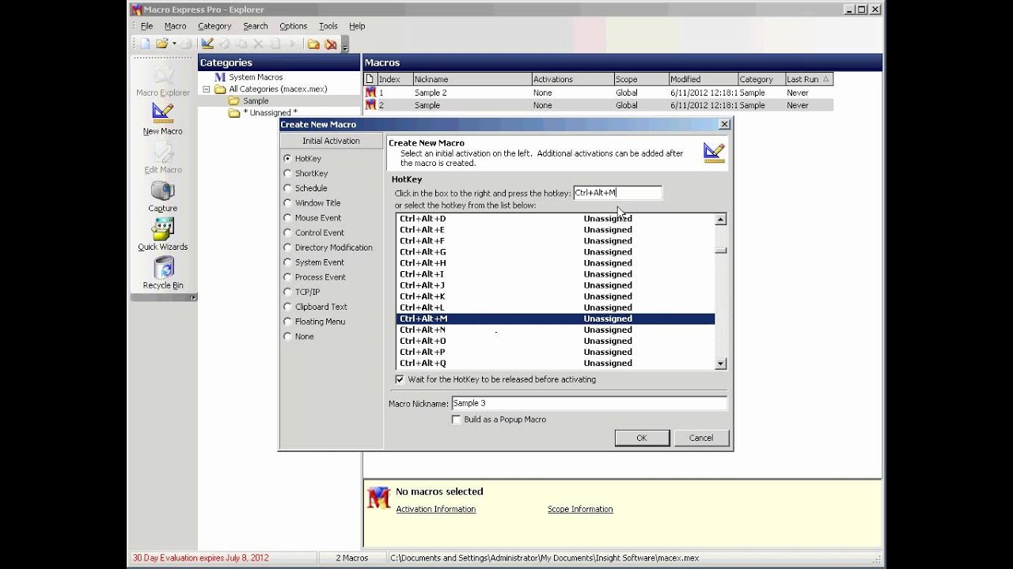
Task: Open the Macro menu
Action: [175, 26]
